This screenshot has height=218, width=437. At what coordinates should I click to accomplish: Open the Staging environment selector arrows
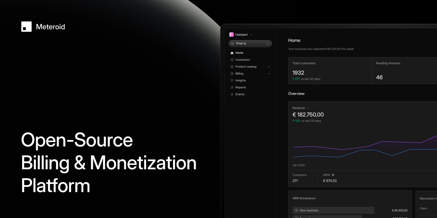pos(268,44)
